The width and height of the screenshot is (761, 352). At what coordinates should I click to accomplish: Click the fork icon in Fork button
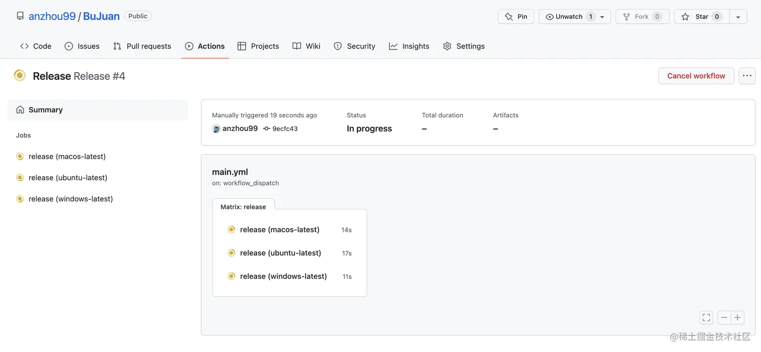click(627, 17)
